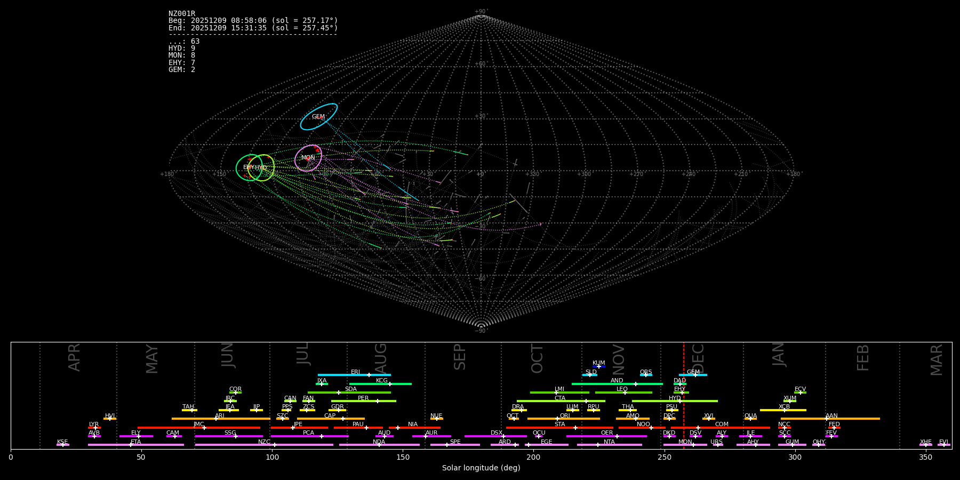Select the MON radiant circle on sky map

coord(308,158)
